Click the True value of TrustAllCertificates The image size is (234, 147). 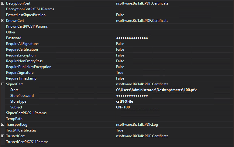click(x=119, y=130)
